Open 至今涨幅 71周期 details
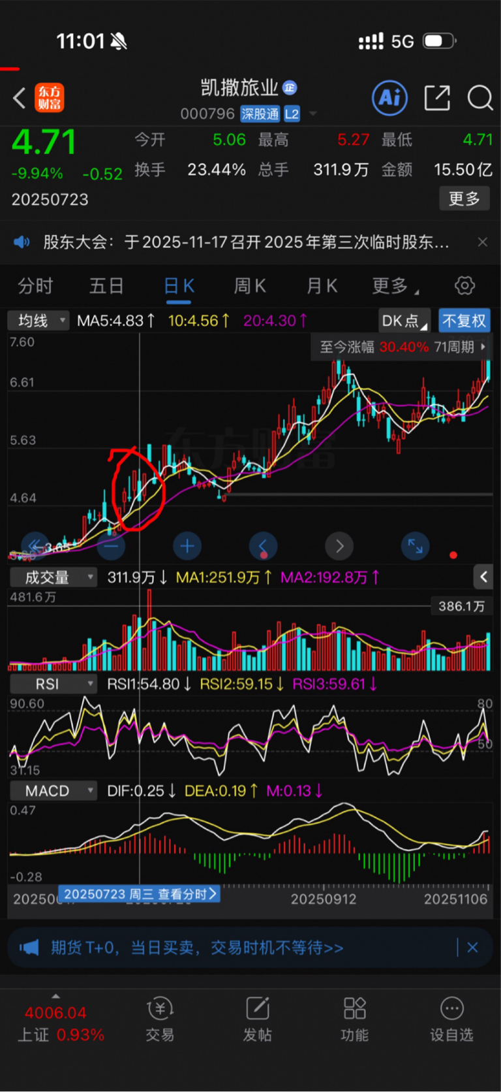The width and height of the screenshot is (501, 1092). 402,347
